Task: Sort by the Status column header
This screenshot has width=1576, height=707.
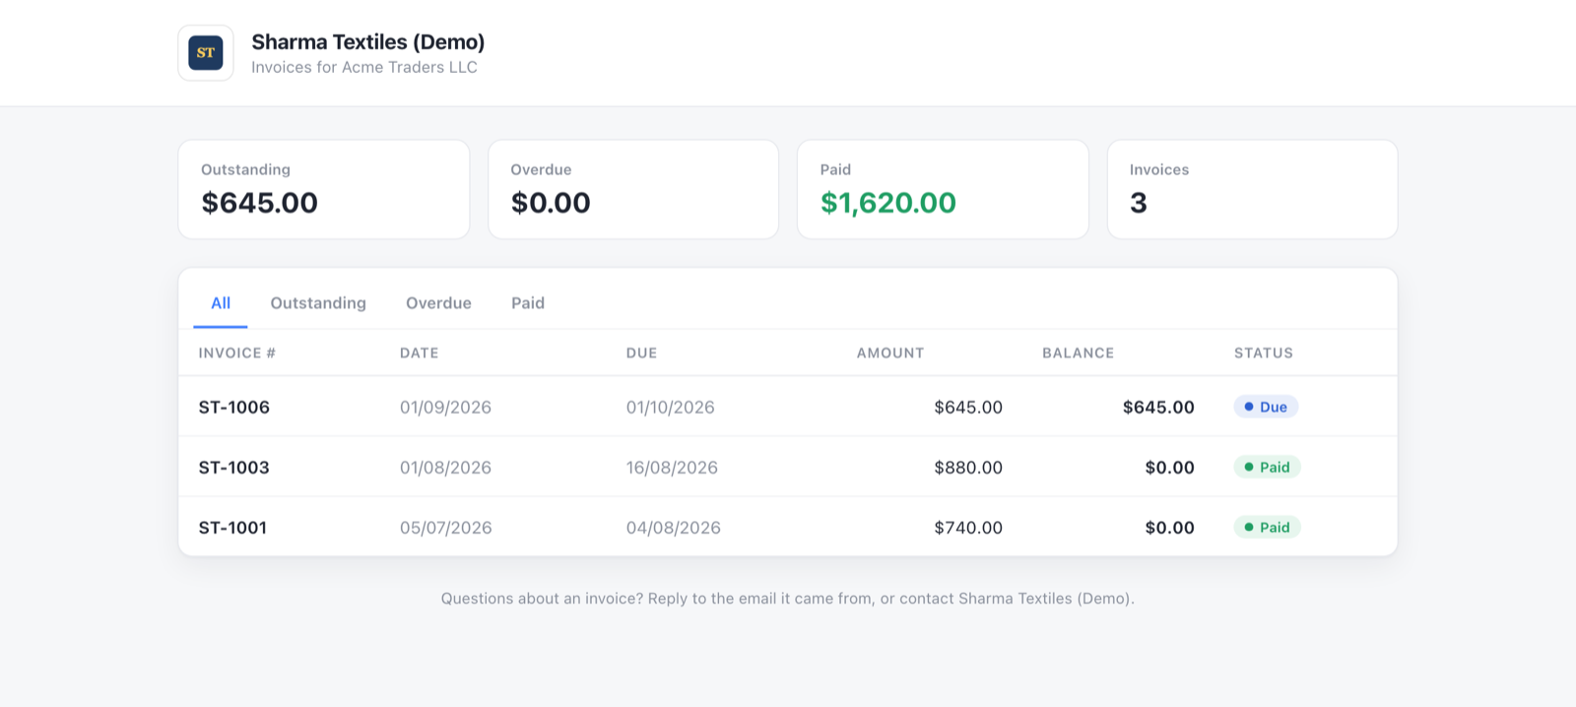Action: [x=1264, y=353]
